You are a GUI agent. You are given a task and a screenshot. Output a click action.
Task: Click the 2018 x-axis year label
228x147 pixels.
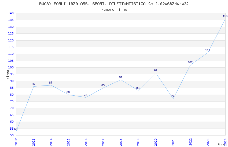tap(121, 142)
